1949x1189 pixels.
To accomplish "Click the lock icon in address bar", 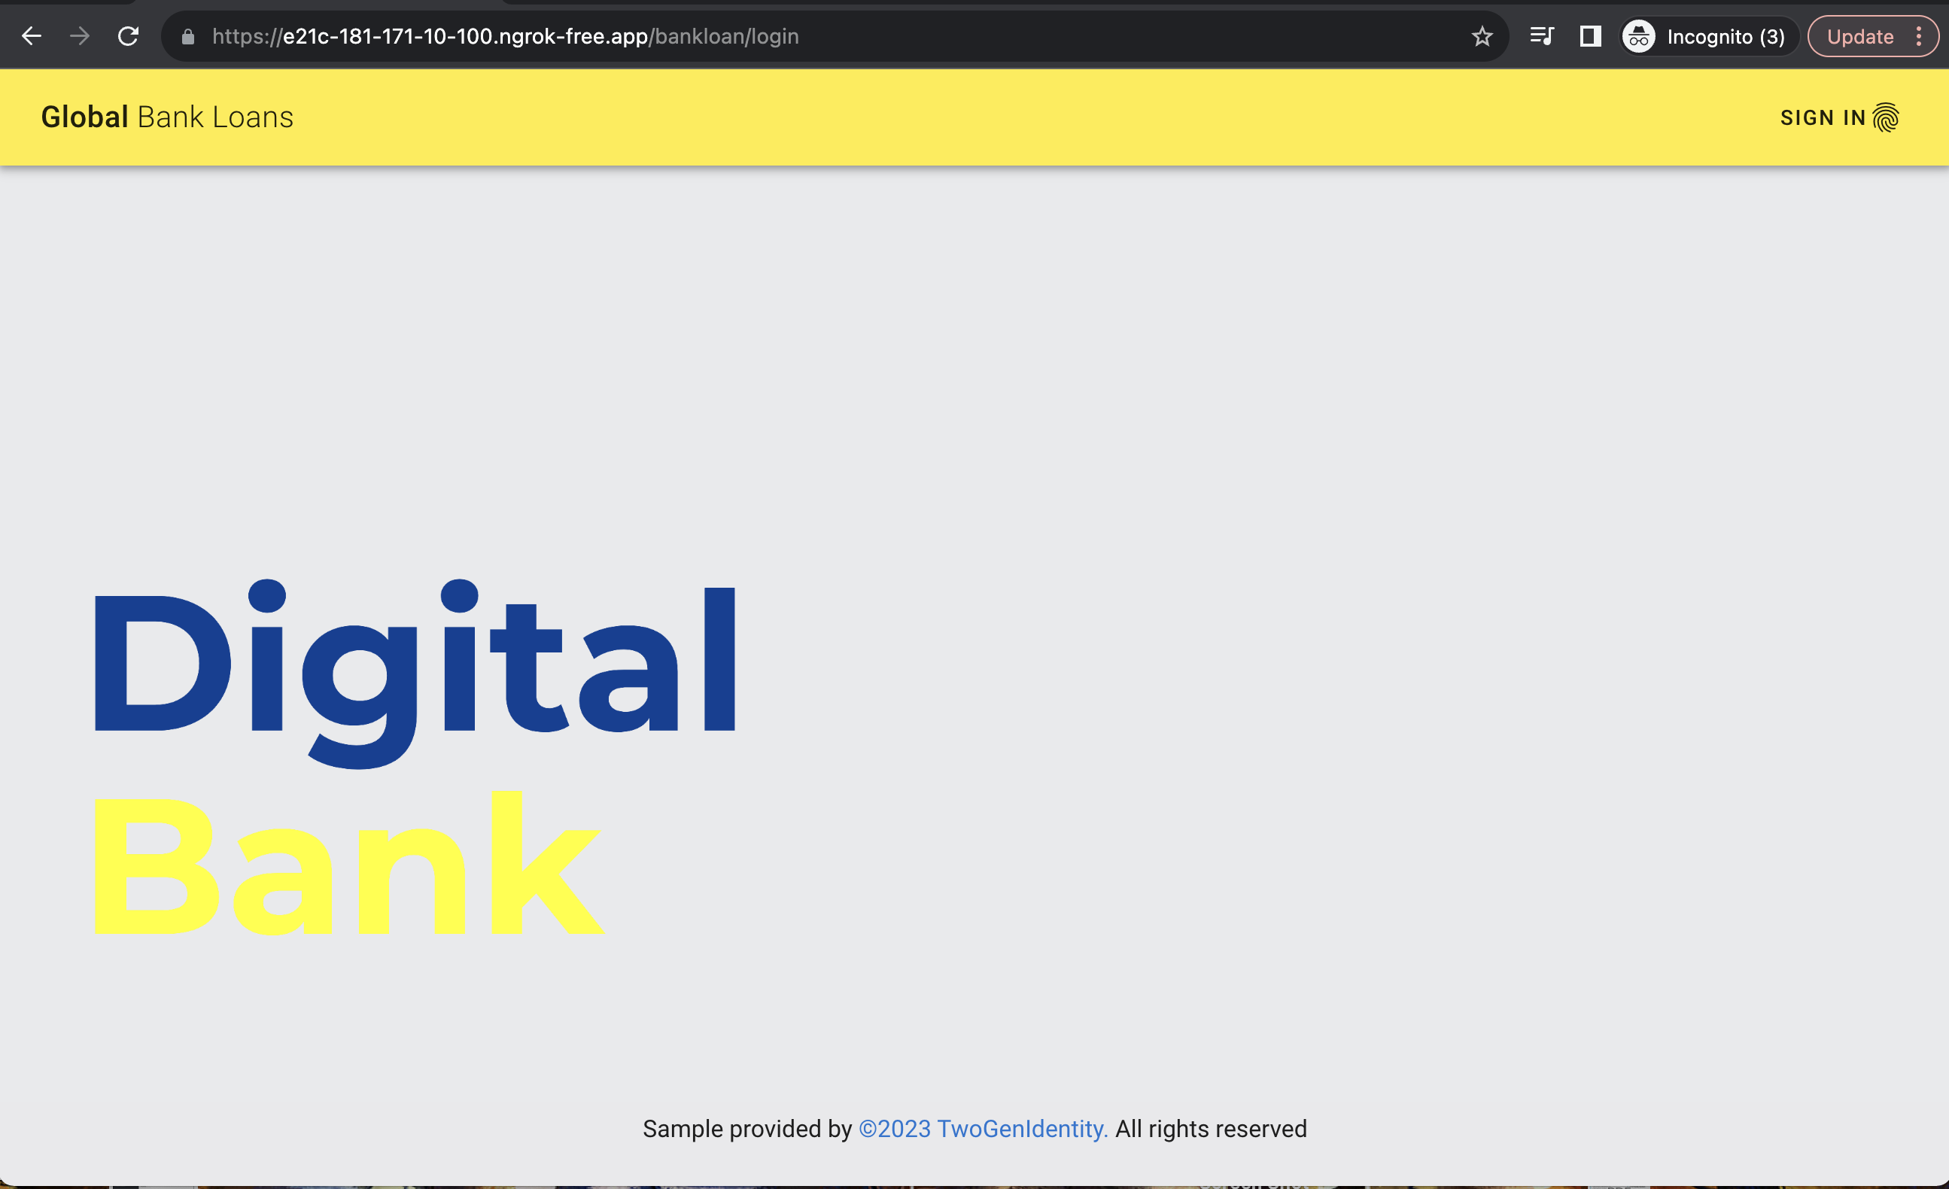I will (187, 37).
